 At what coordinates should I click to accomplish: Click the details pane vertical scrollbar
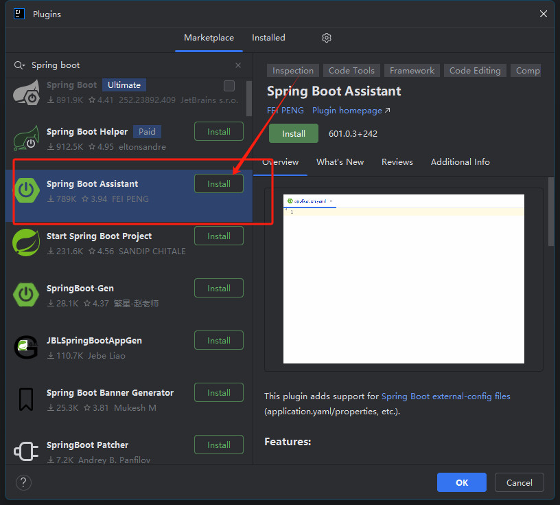[551, 212]
